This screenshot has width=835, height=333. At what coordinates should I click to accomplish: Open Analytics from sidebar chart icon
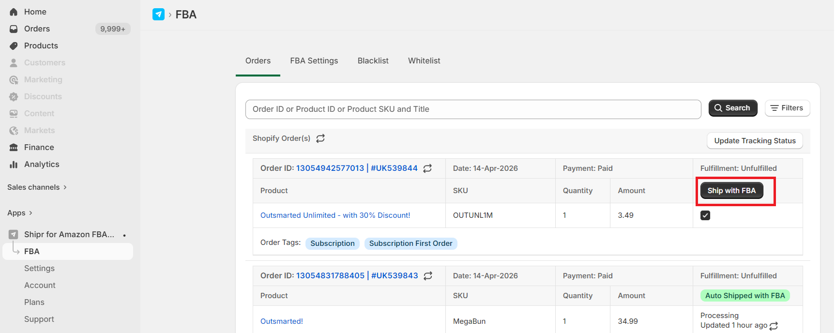[14, 165]
